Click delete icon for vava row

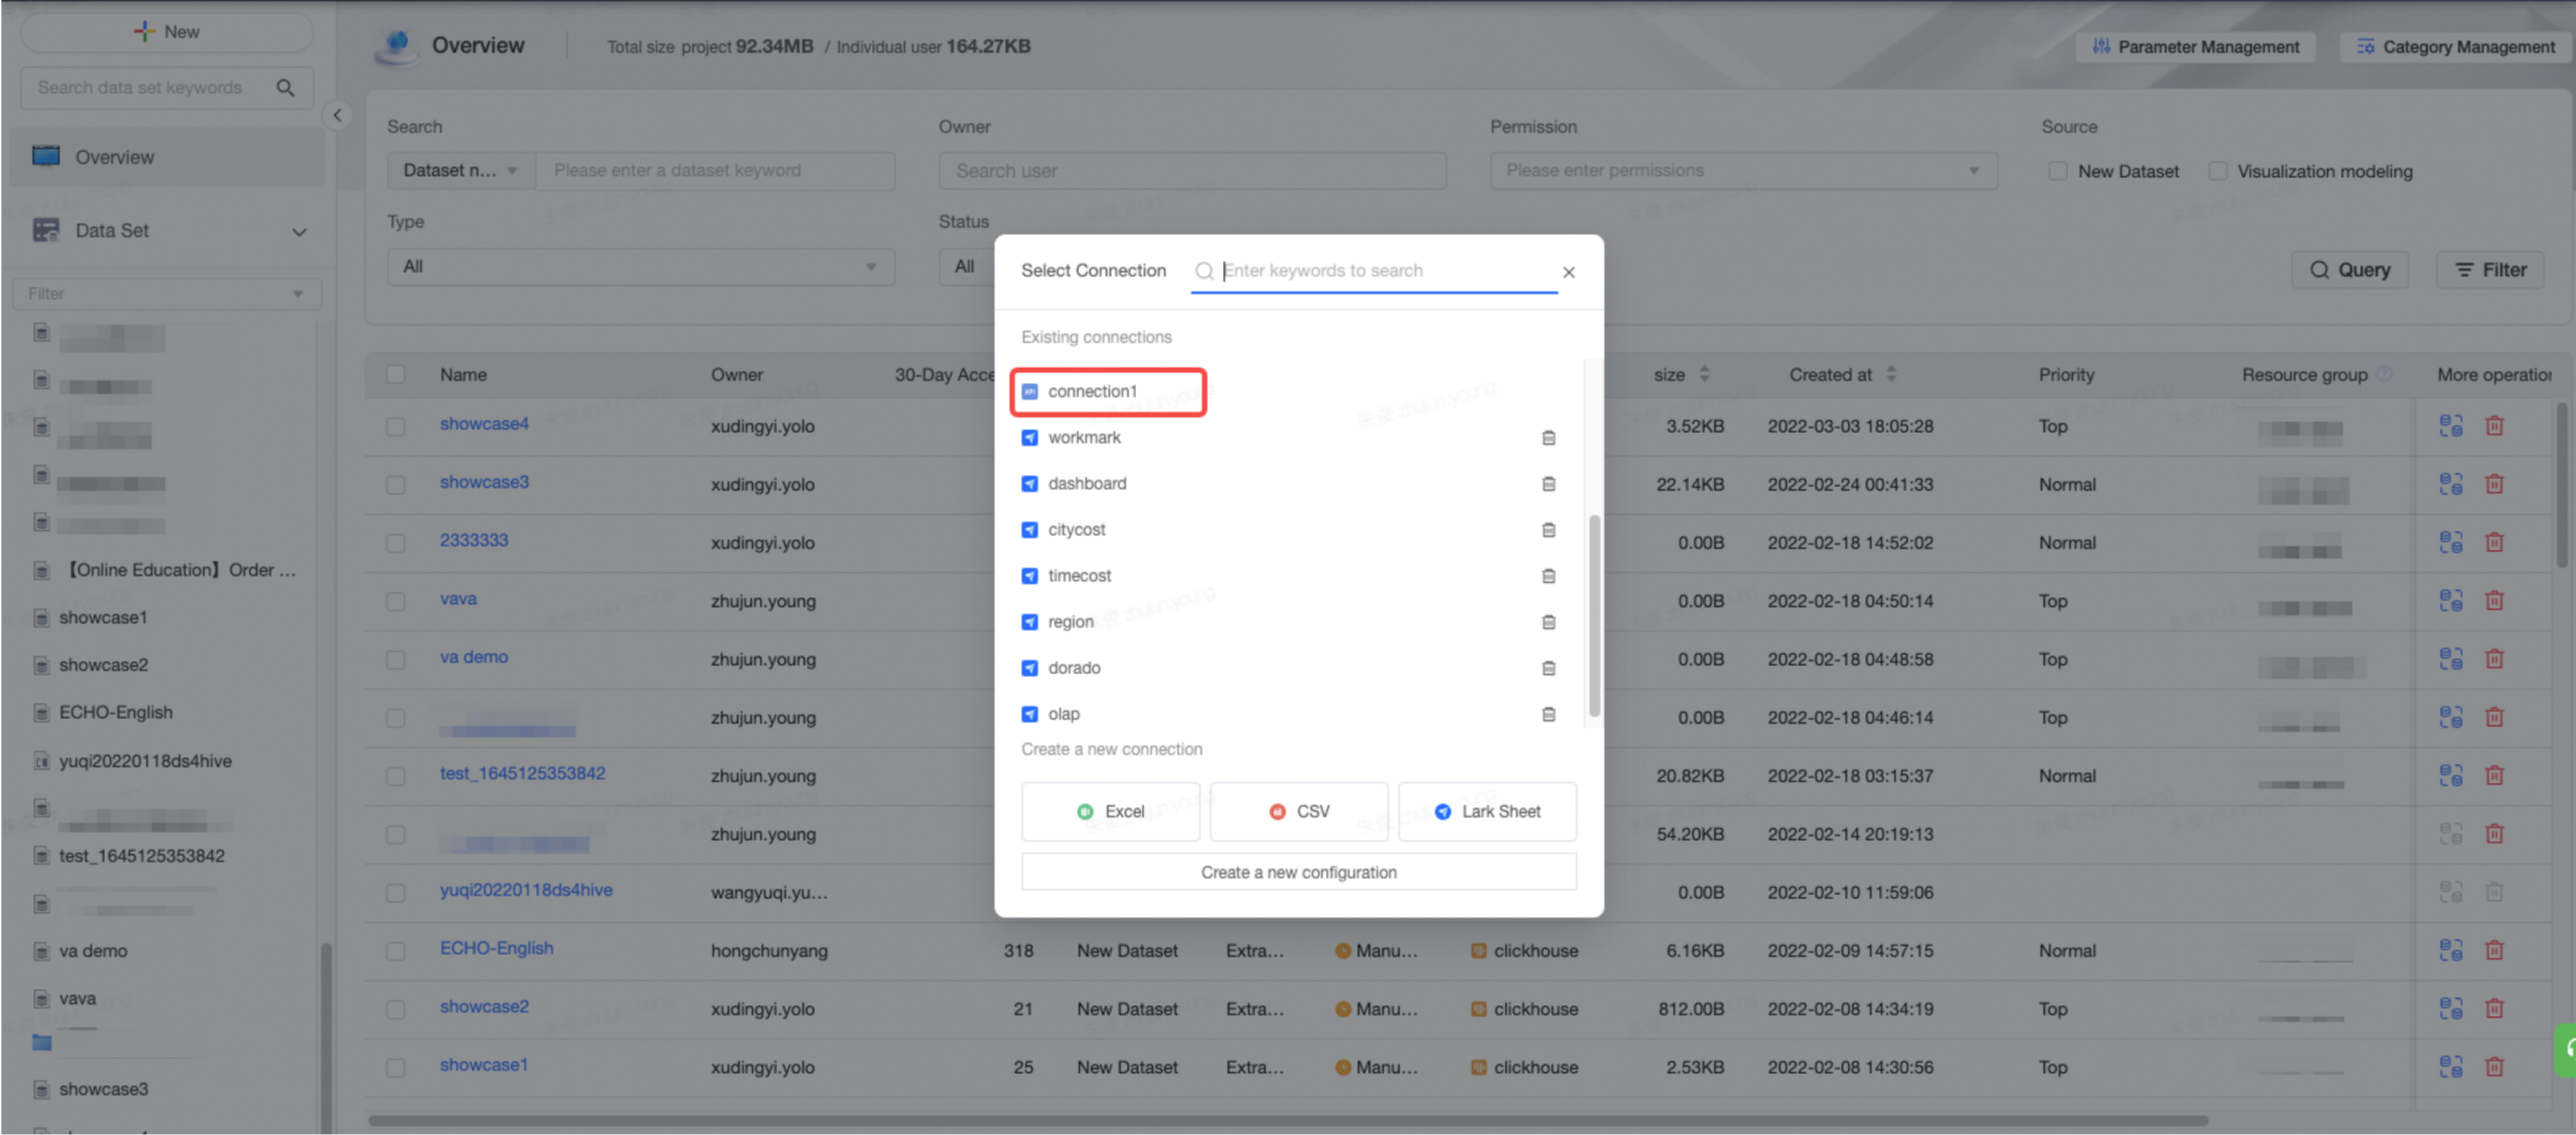[2494, 600]
